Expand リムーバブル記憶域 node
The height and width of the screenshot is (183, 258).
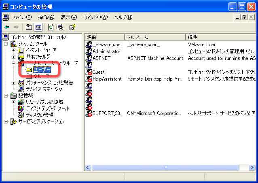point(13,102)
